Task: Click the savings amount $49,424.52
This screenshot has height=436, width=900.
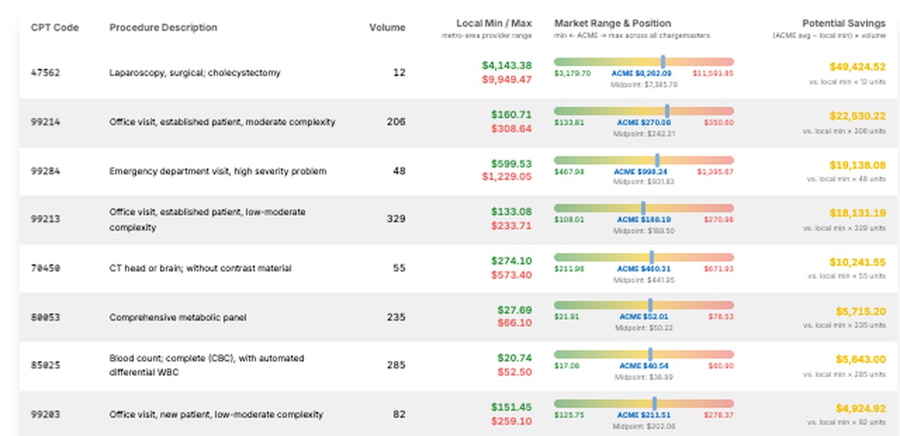Action: pyautogui.click(x=858, y=67)
